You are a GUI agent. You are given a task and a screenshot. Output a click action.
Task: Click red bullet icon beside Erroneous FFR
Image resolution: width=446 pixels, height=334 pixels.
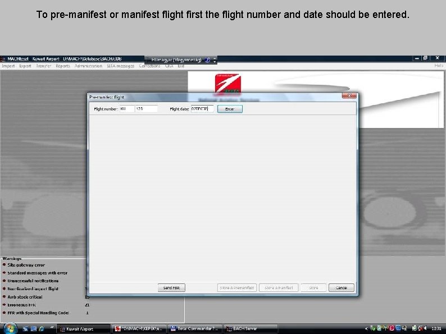(4, 304)
